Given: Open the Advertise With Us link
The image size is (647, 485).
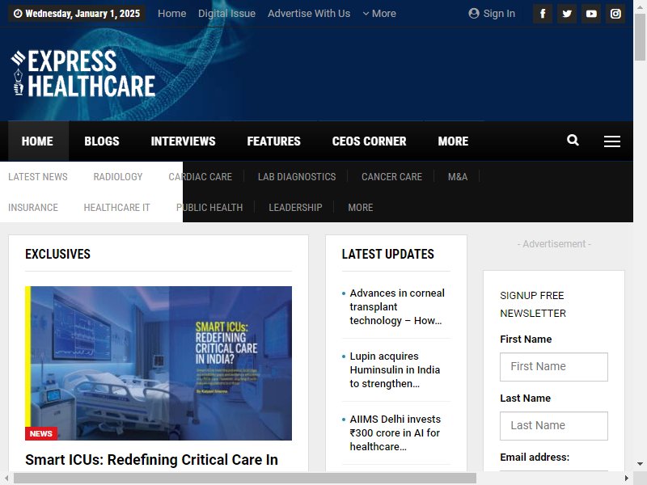Looking at the screenshot, I should [x=309, y=14].
